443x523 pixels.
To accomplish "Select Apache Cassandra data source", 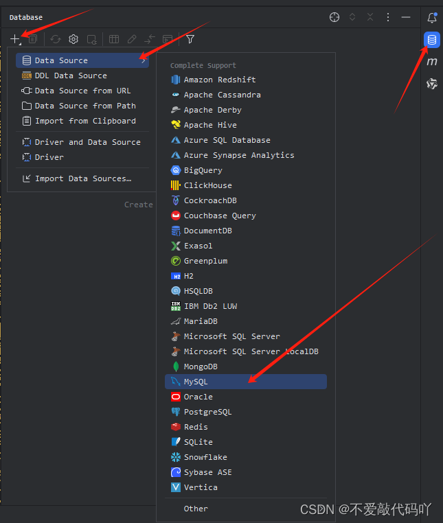I will (246, 95).
